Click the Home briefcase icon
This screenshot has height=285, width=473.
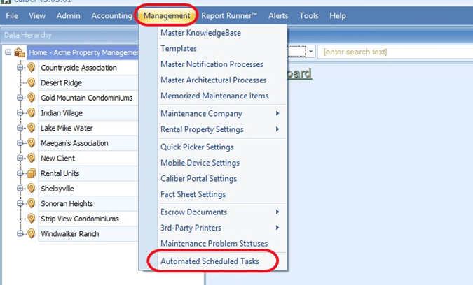pos(20,52)
